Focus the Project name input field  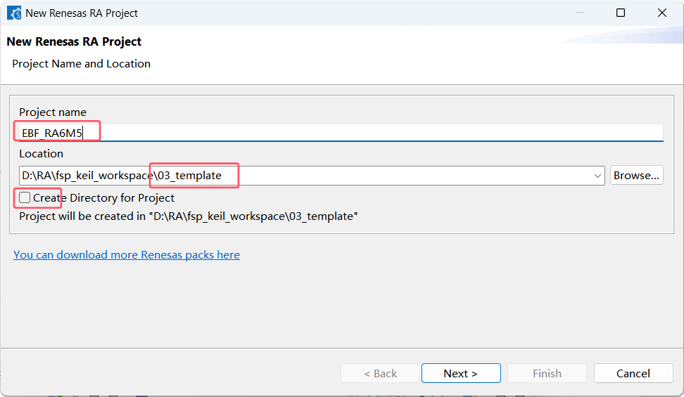[x=341, y=133]
